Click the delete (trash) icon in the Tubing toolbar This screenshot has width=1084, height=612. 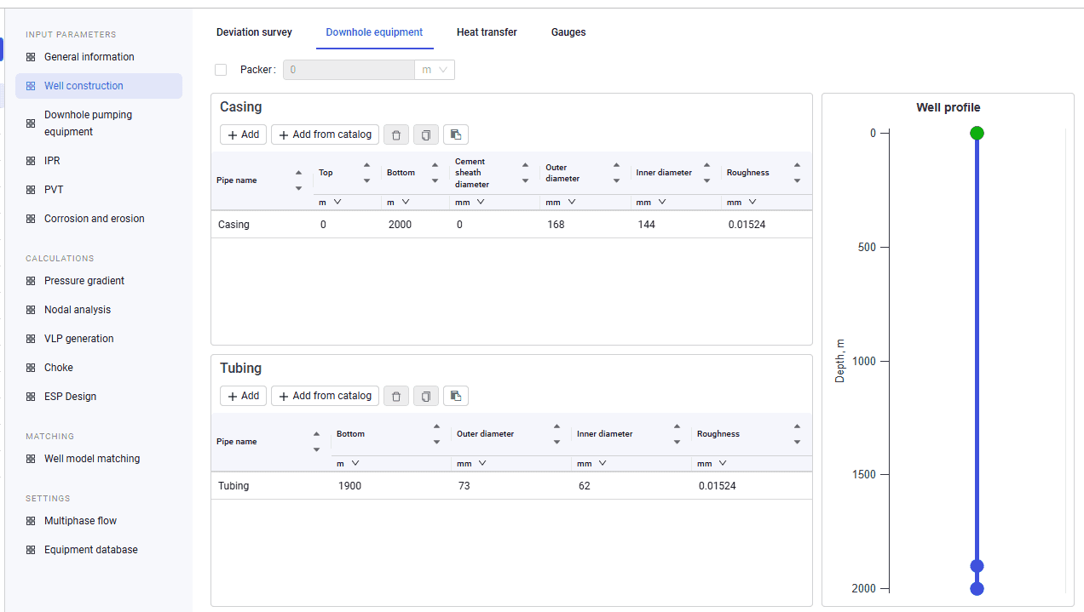(x=396, y=396)
